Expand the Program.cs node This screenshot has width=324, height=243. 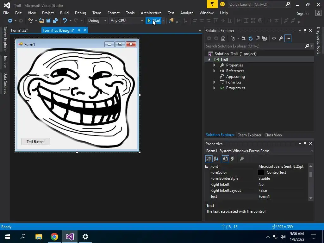[214, 88]
